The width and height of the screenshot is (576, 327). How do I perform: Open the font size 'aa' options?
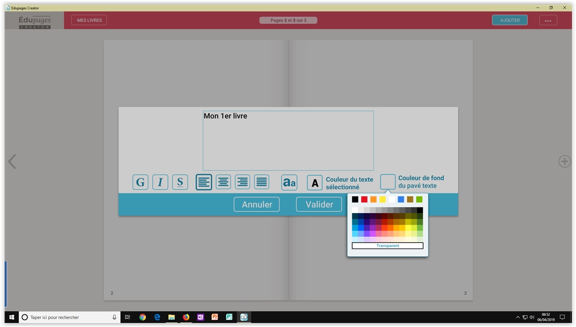click(289, 183)
